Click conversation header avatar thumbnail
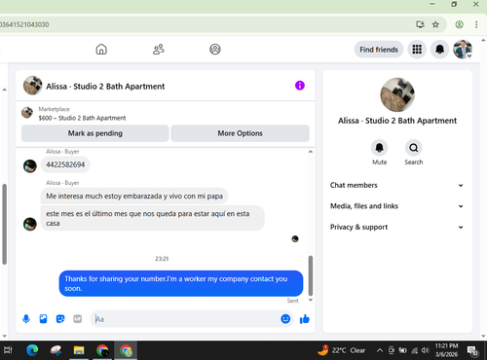The width and height of the screenshot is (487, 360). 33,86
